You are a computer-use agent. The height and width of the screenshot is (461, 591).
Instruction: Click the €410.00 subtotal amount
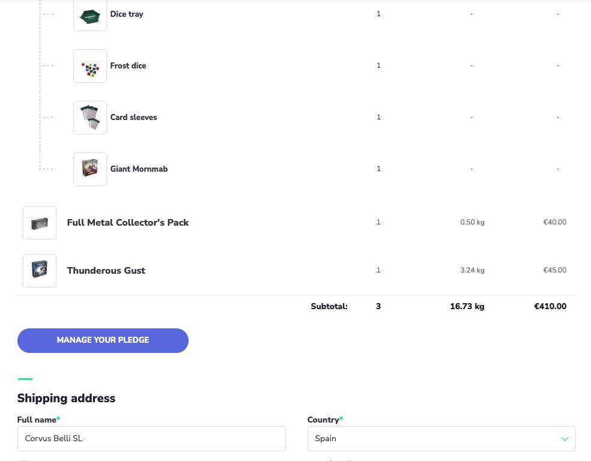coord(550,306)
